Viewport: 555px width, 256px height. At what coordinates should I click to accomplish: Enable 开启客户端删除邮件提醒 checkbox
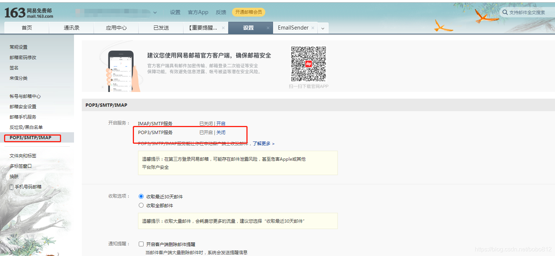coord(141,244)
